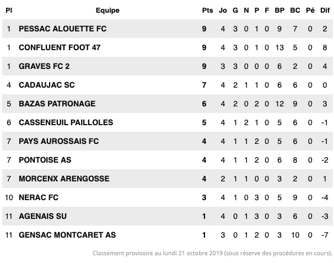
Task: Select the GRAVES FC 2 team name
Action: tap(44, 66)
